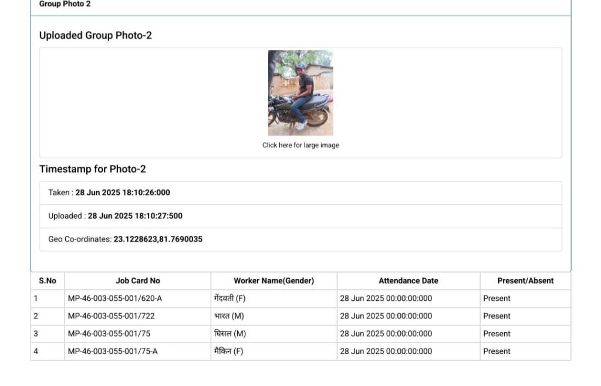
Task: Select job card MP-46-003-055-001/722
Action: click(112, 316)
